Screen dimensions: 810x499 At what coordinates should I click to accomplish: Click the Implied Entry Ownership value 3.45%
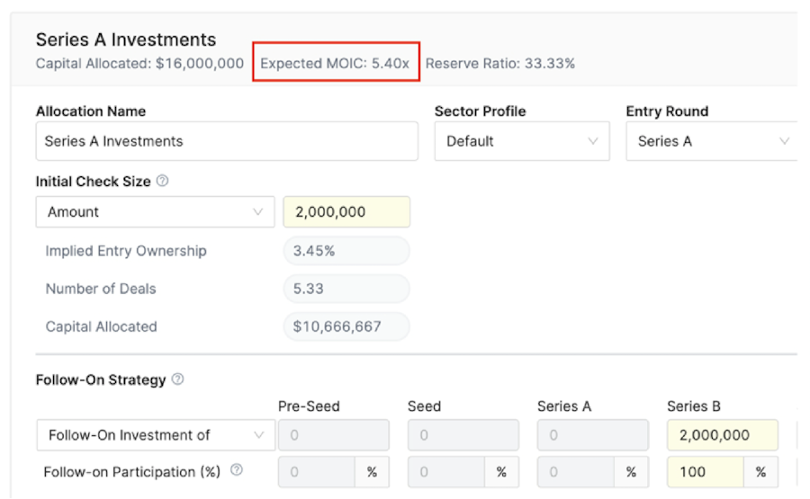346,251
